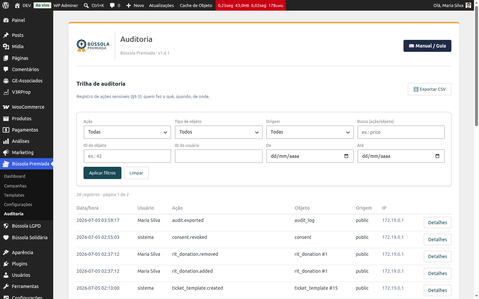Click the Ferramentas wrench icon

[x=6, y=286]
